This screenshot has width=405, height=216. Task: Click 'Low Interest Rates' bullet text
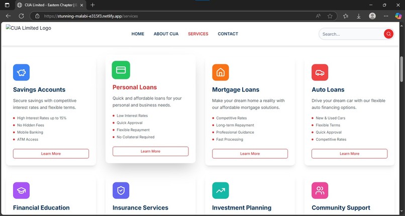[x=132, y=116]
